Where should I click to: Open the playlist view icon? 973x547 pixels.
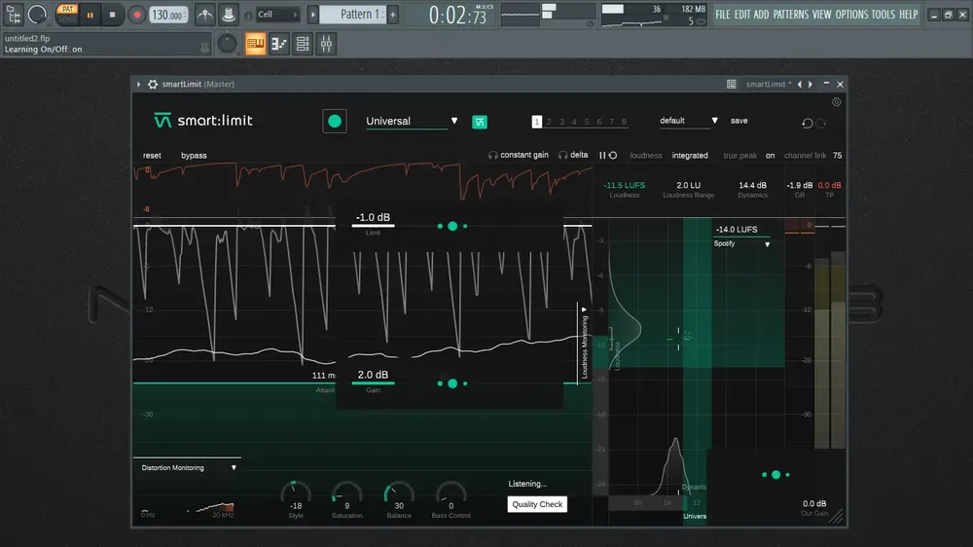tap(303, 44)
